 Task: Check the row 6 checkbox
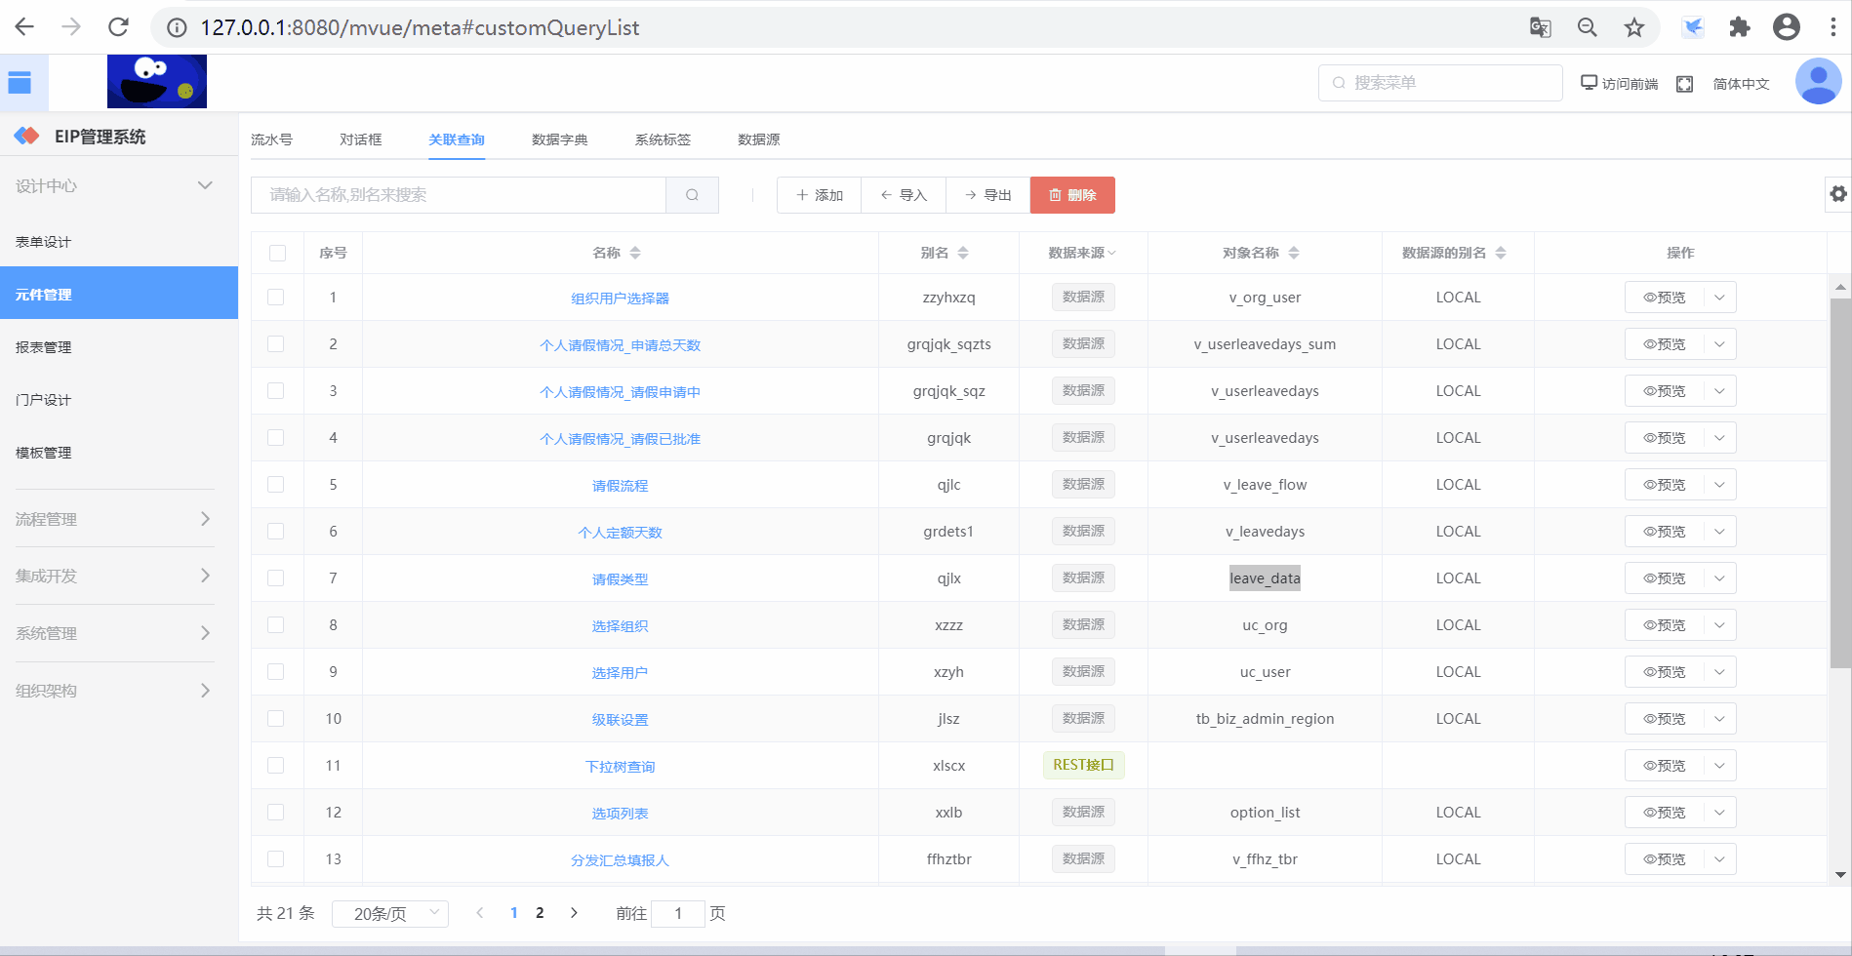coord(276,532)
